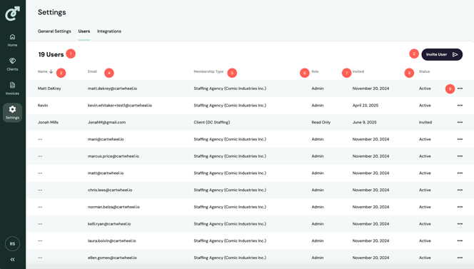Viewport: 474px width, 269px height.
Task: Click the Invite User button
Action: click(442, 54)
